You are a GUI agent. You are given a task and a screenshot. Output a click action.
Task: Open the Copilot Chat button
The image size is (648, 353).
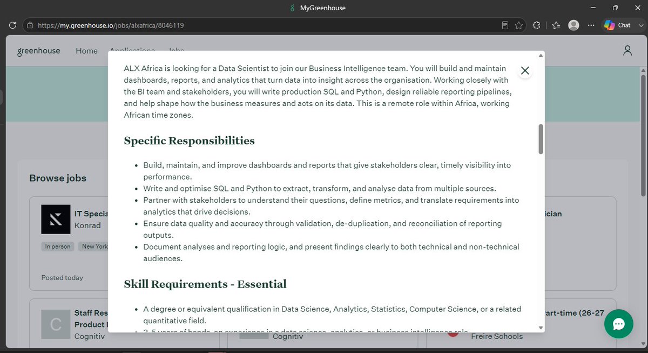point(617,25)
